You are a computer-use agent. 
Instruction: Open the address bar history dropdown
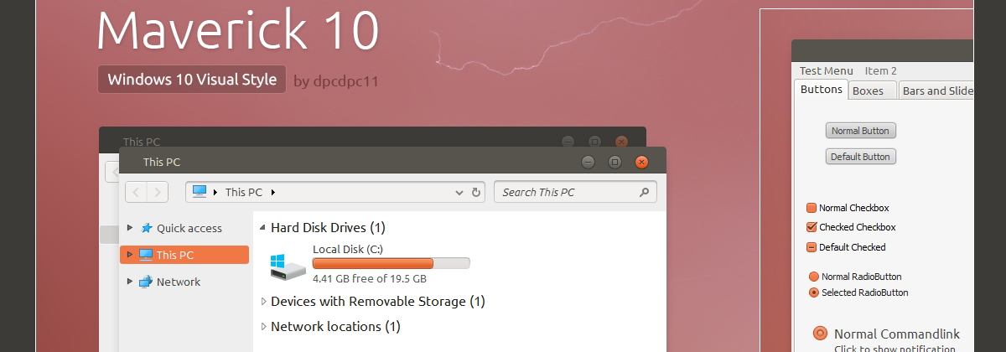459,193
